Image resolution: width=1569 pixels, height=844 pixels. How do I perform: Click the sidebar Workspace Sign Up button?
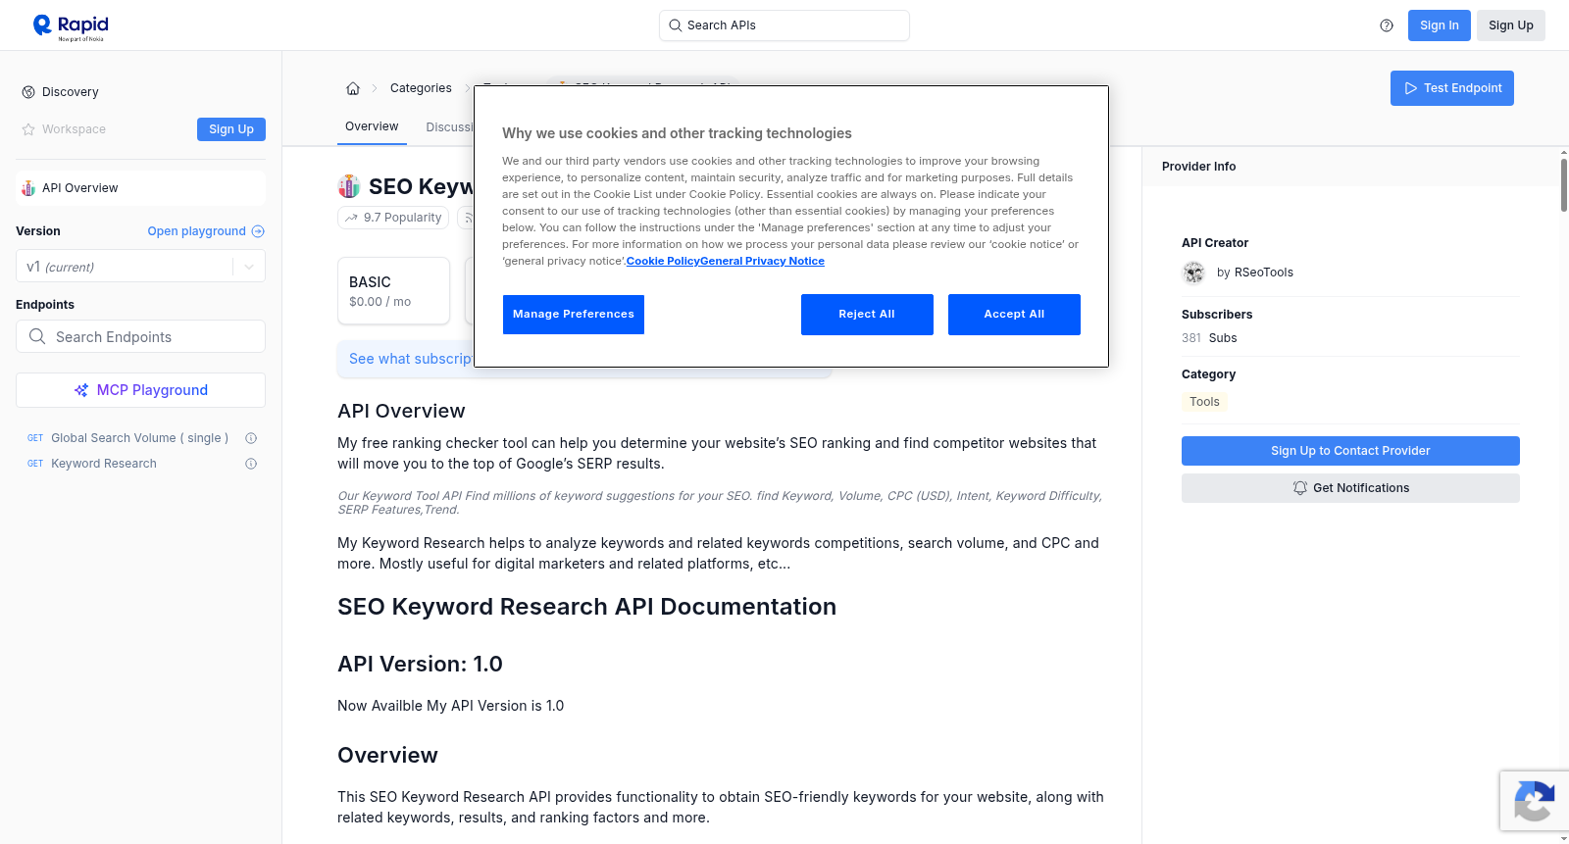[231, 129]
